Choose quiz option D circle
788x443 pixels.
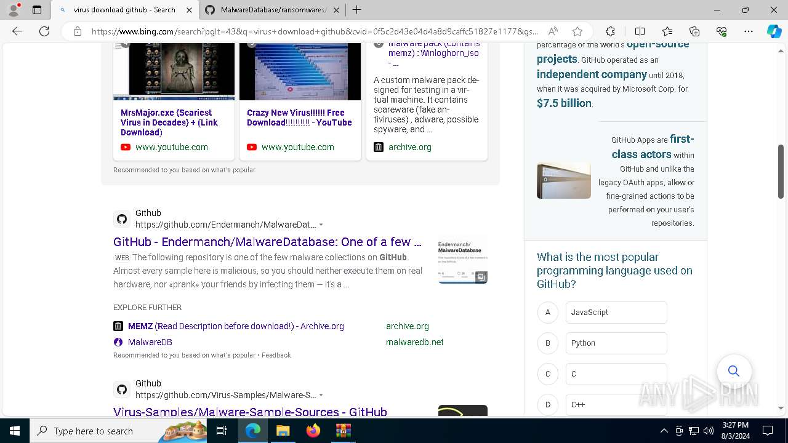tap(547, 404)
